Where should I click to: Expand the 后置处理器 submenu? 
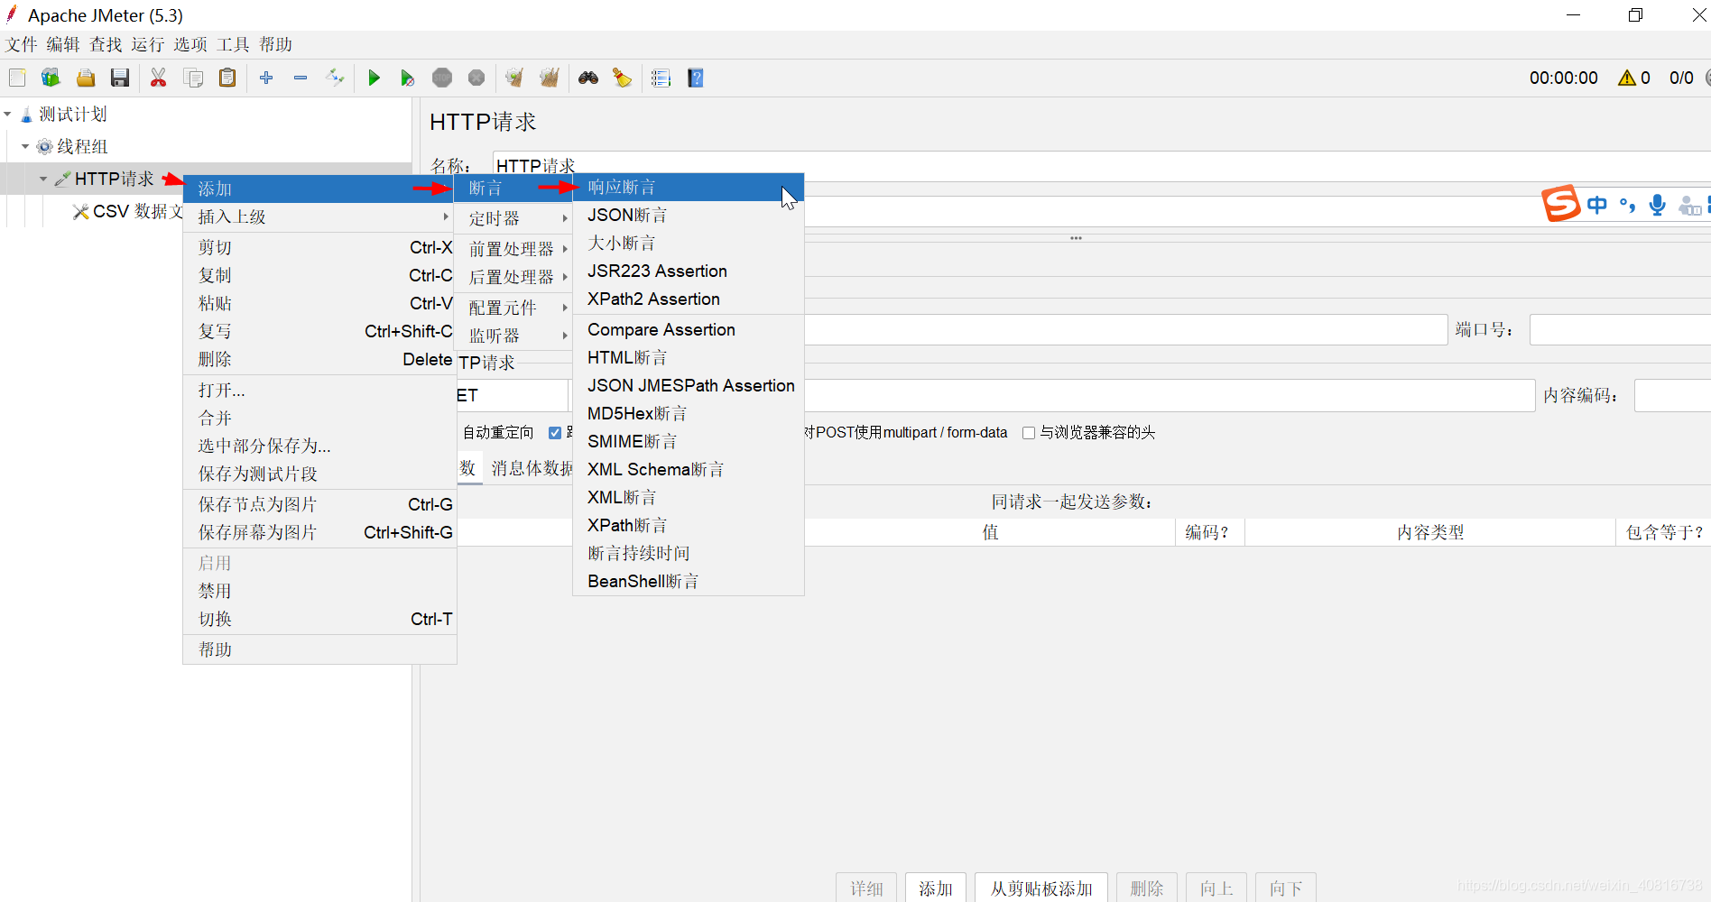(x=513, y=277)
